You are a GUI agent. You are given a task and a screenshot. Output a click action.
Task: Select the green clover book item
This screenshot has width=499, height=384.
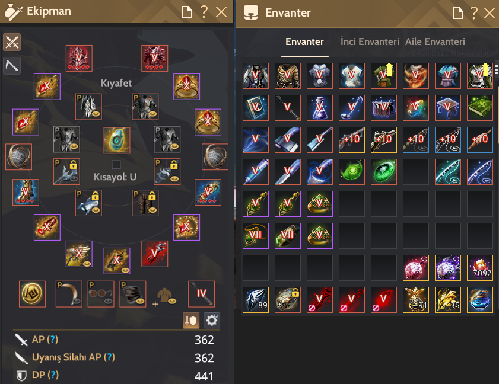[480, 108]
